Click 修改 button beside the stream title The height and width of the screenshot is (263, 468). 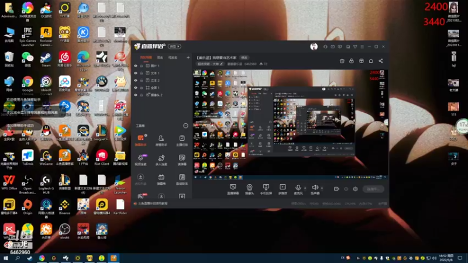click(244, 57)
